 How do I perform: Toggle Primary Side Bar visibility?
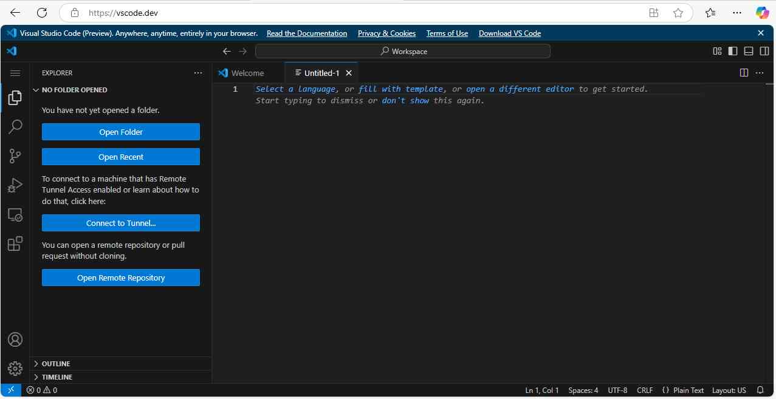click(733, 52)
